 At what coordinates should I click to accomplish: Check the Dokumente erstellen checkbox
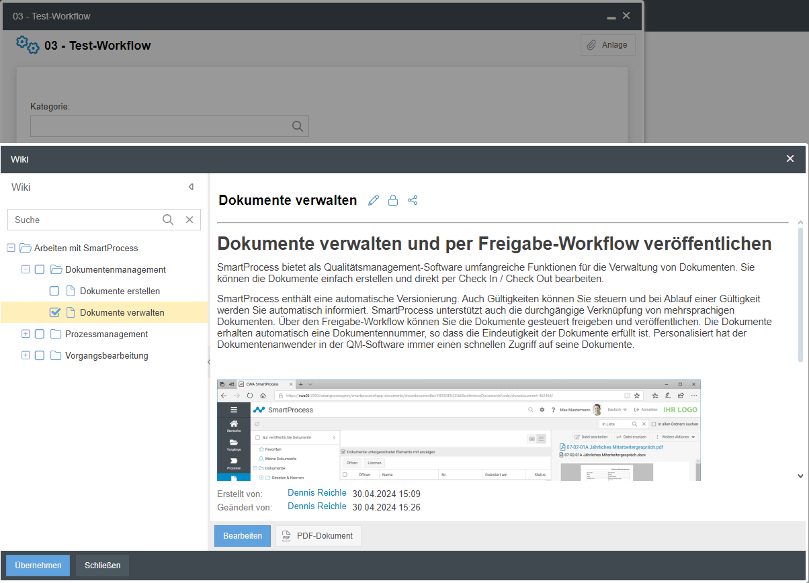coord(54,291)
